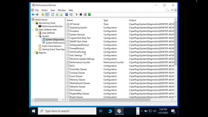Screen dimensions: 208x117
Task: Select Logical Disk Dirty Test entry
Action: (80, 38)
